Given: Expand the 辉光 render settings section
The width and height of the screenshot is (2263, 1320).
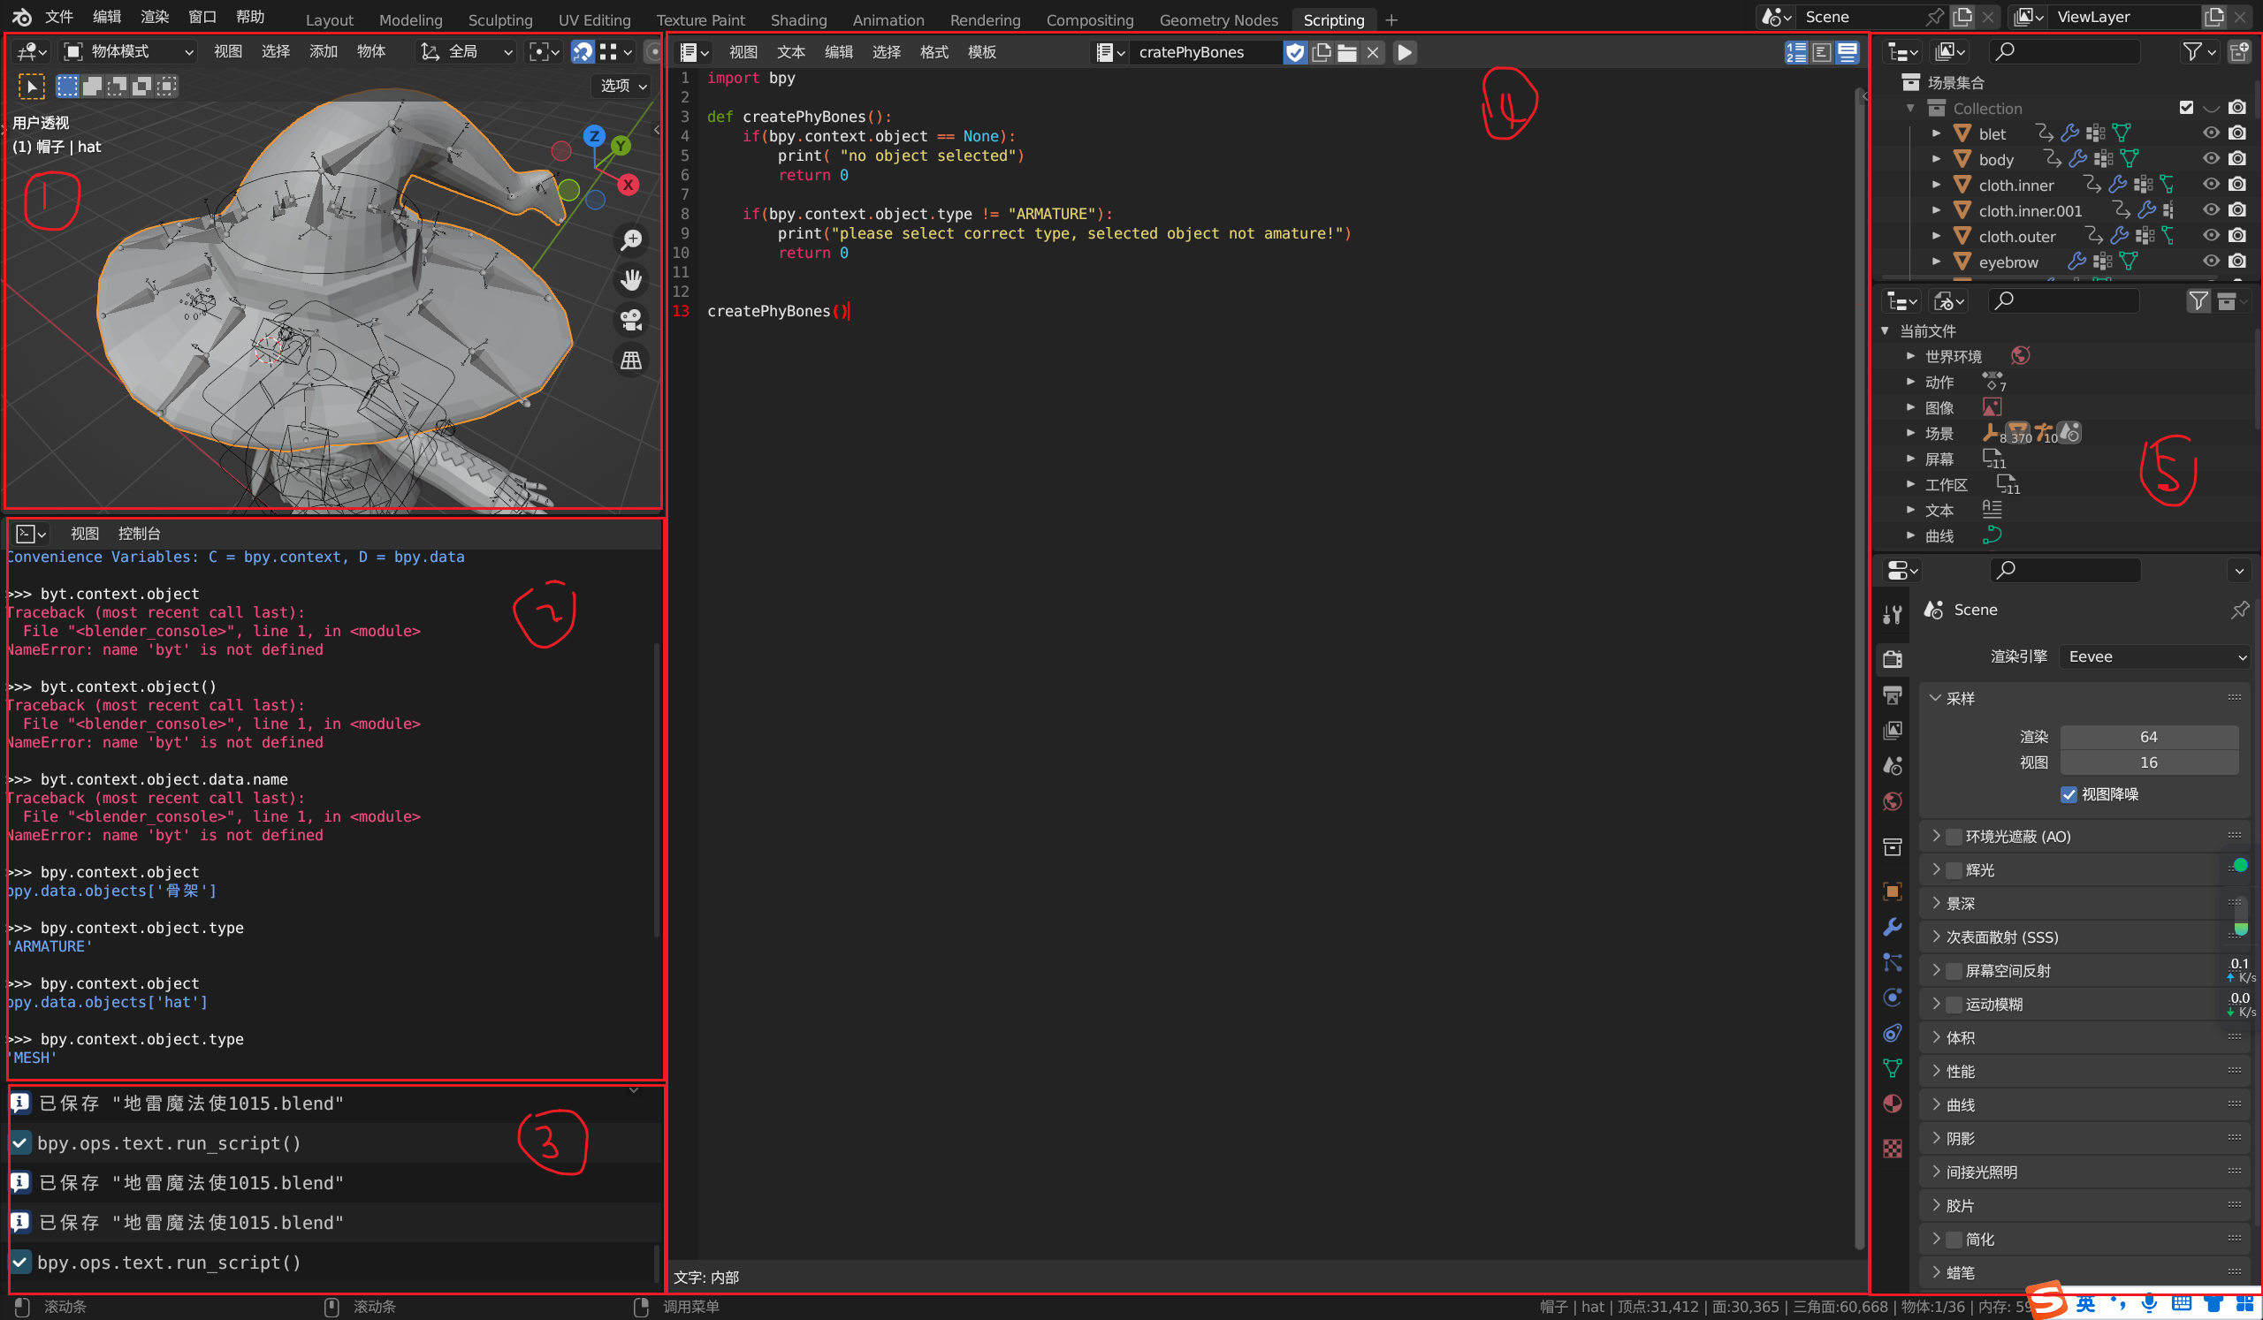Looking at the screenshot, I should (1937, 869).
